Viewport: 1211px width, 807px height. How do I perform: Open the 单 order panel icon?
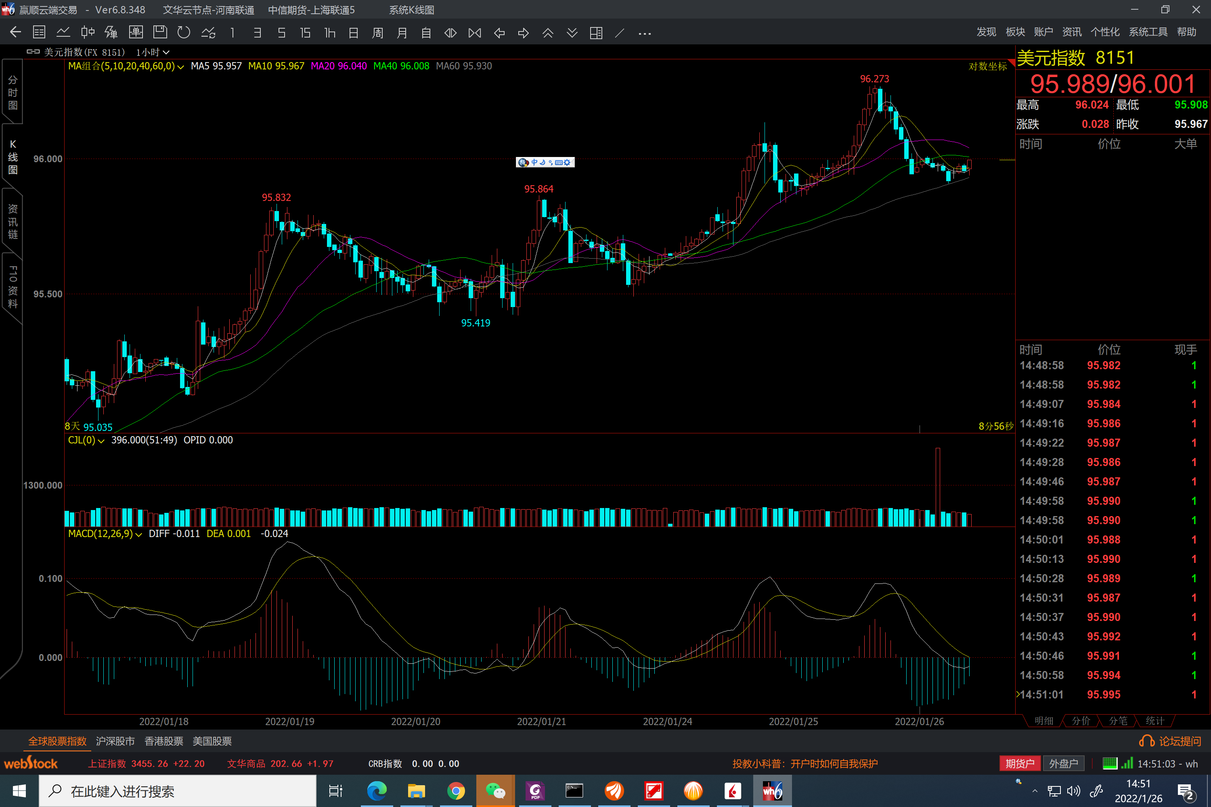(x=136, y=32)
